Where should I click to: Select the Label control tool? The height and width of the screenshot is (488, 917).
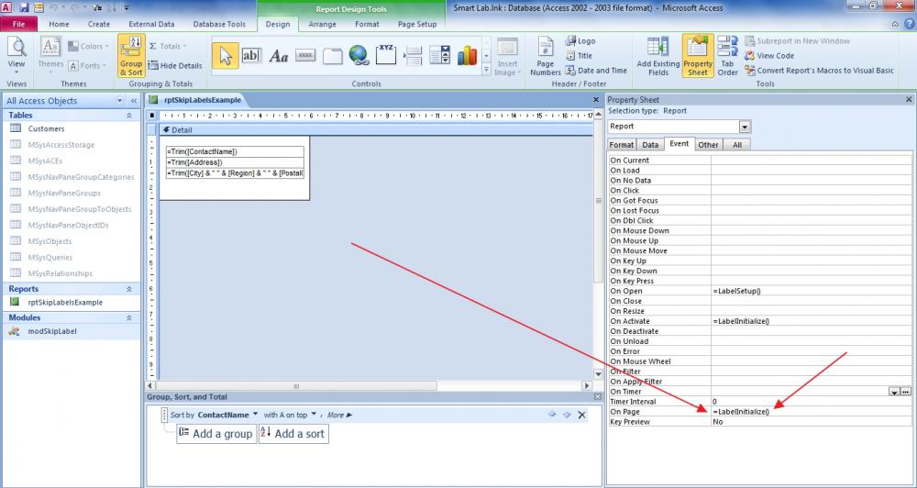pos(279,56)
